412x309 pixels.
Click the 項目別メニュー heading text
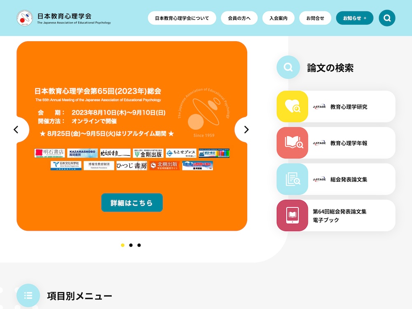pos(80,296)
